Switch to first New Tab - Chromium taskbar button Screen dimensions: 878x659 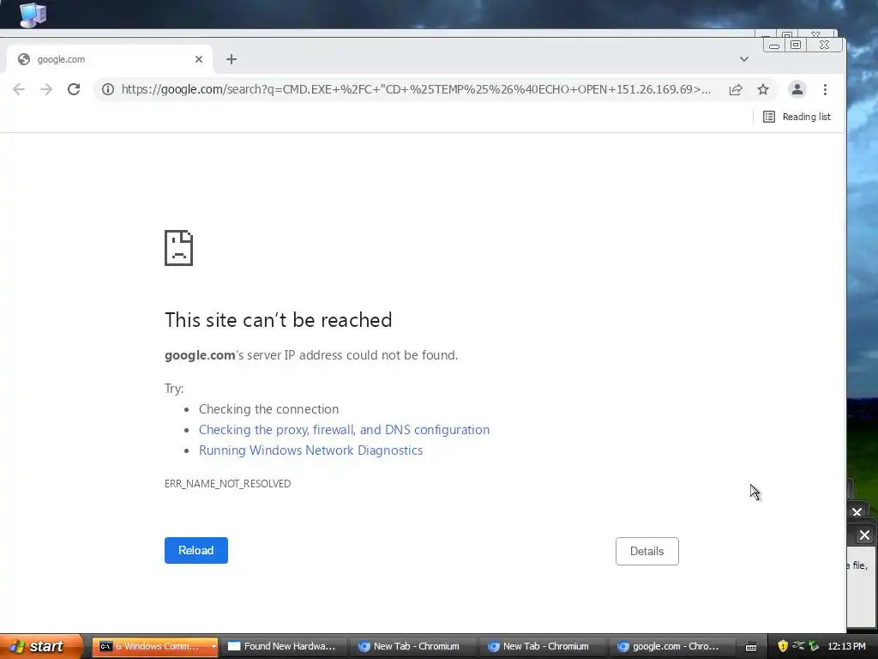412,646
